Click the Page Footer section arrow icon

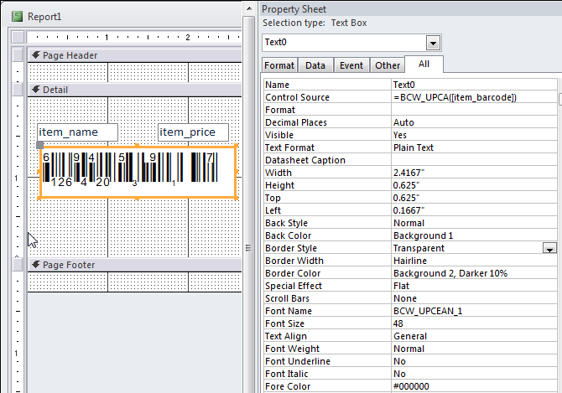36,265
